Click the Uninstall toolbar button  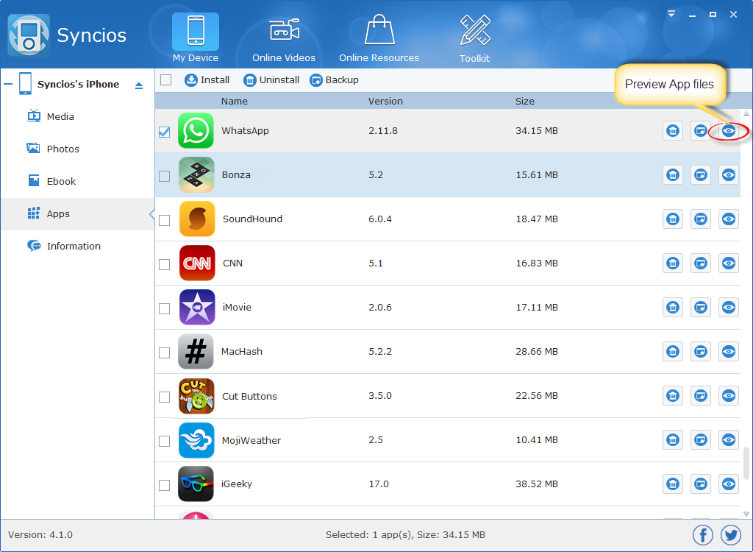click(x=271, y=79)
